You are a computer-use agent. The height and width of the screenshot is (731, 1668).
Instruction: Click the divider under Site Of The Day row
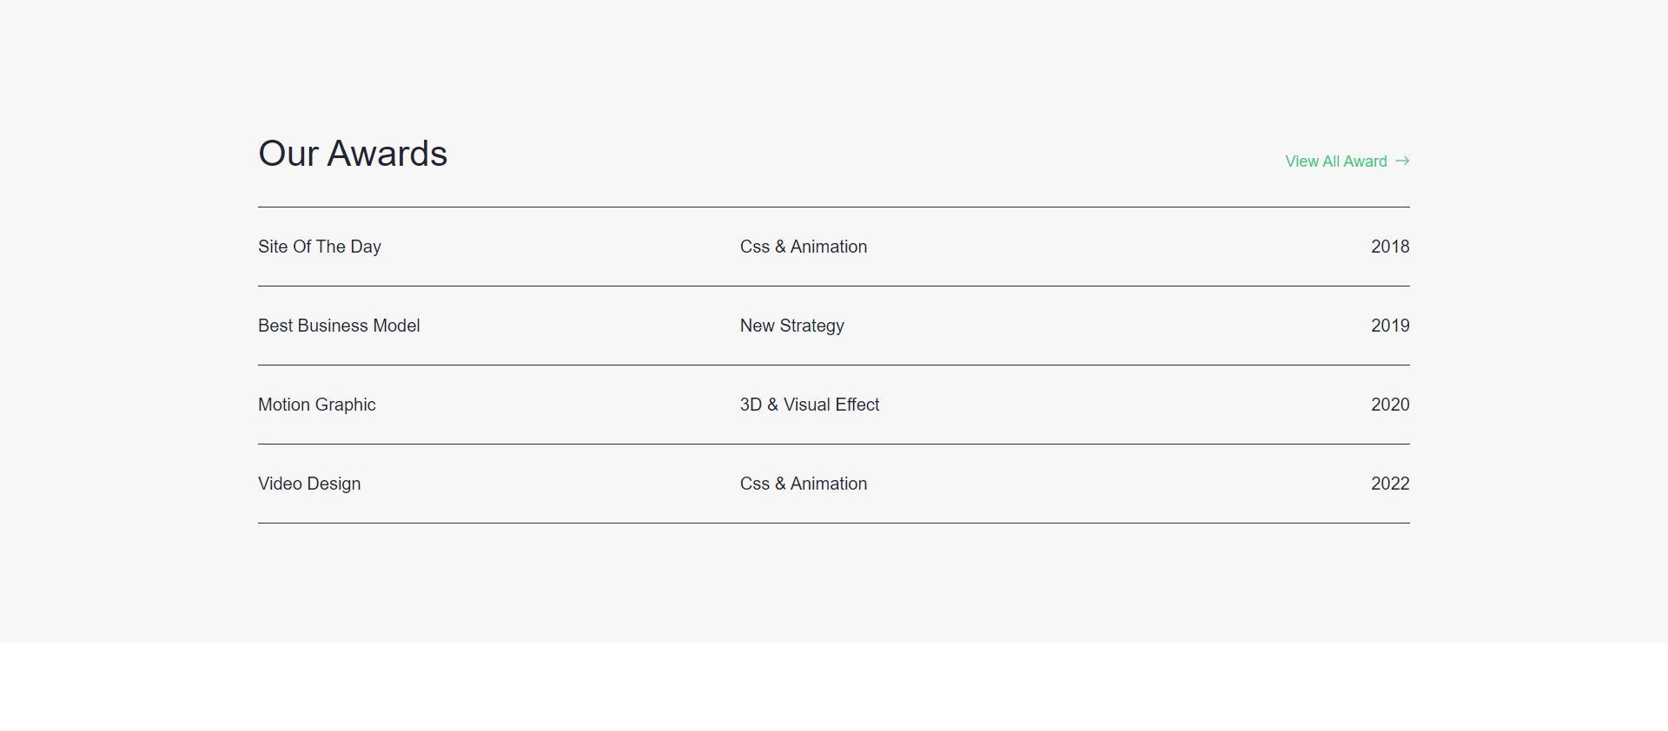click(x=834, y=286)
